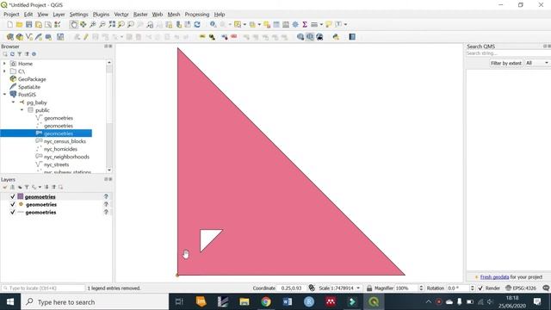This screenshot has height=310, width=551.
Task: Open the Data Source Manager icon
Action: pos(10,37)
